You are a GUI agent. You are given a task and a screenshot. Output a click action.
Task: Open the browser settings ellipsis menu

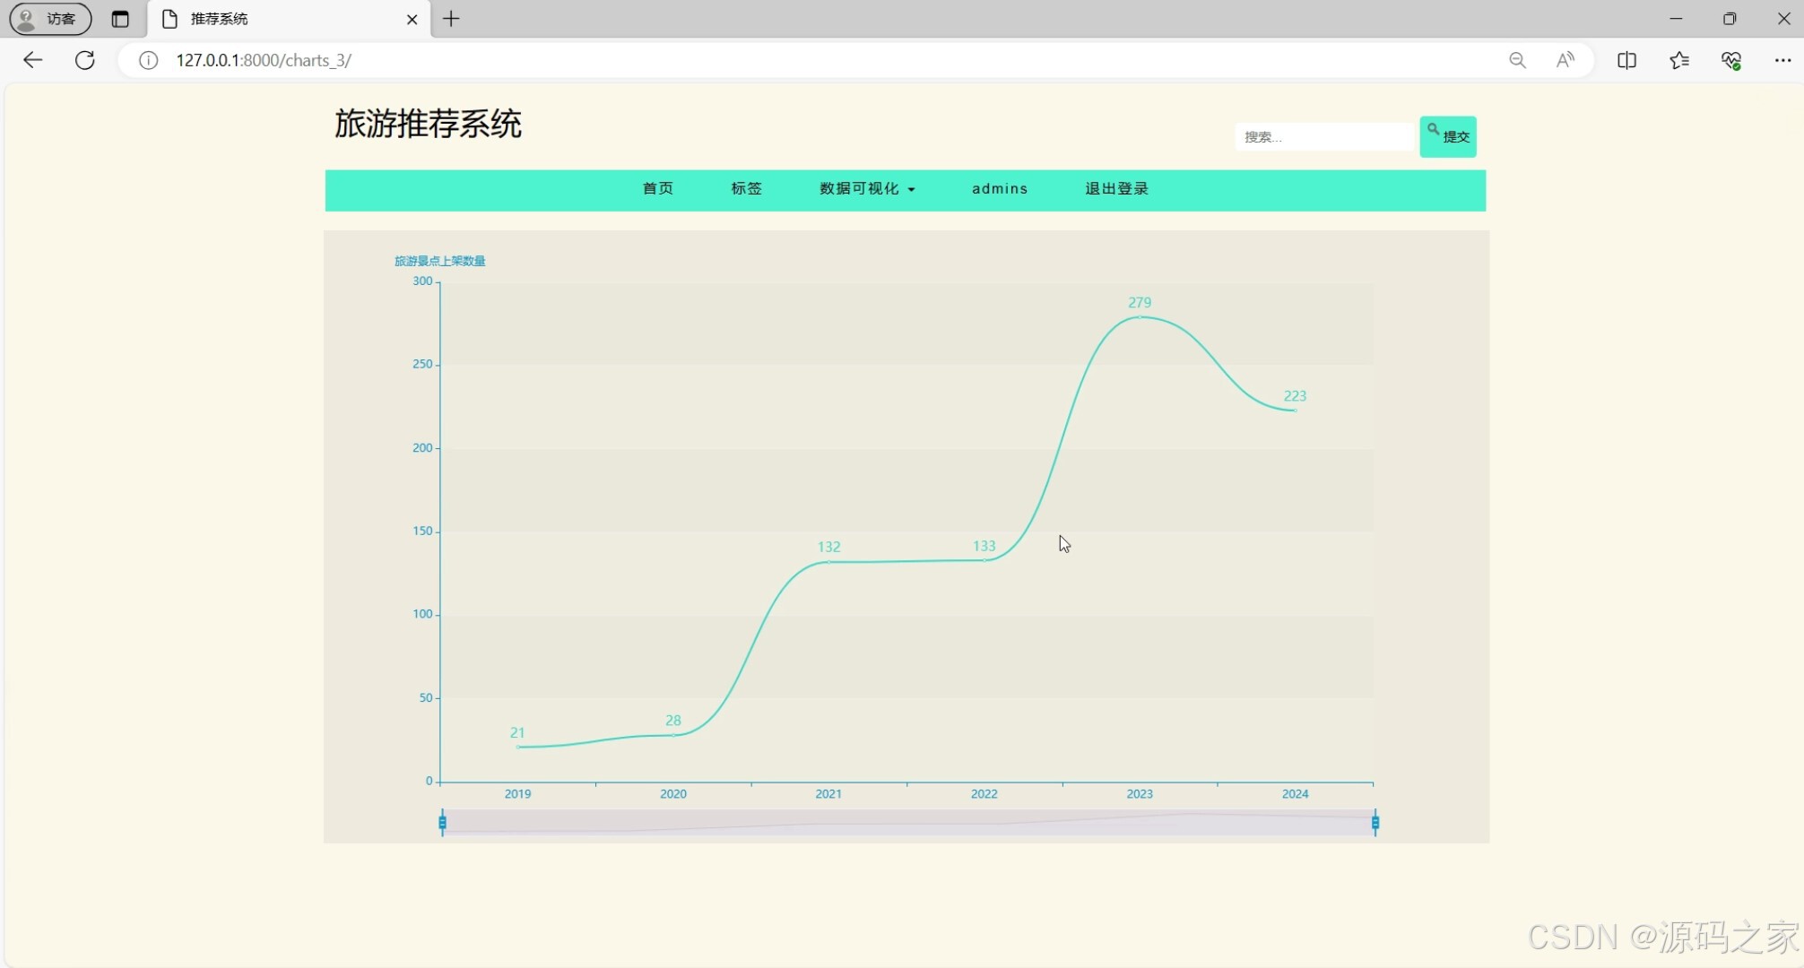click(x=1782, y=60)
